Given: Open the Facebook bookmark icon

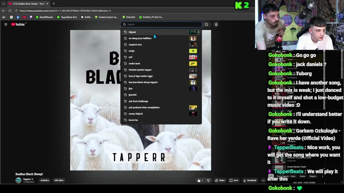Looking at the screenshot, I should tap(18, 17).
